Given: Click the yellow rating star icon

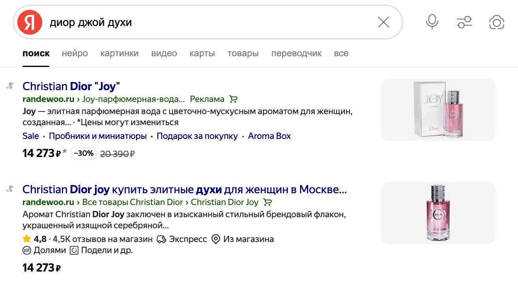Looking at the screenshot, I should coord(27,239).
